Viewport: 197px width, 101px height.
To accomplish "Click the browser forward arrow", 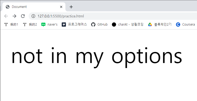I will 14,16.
